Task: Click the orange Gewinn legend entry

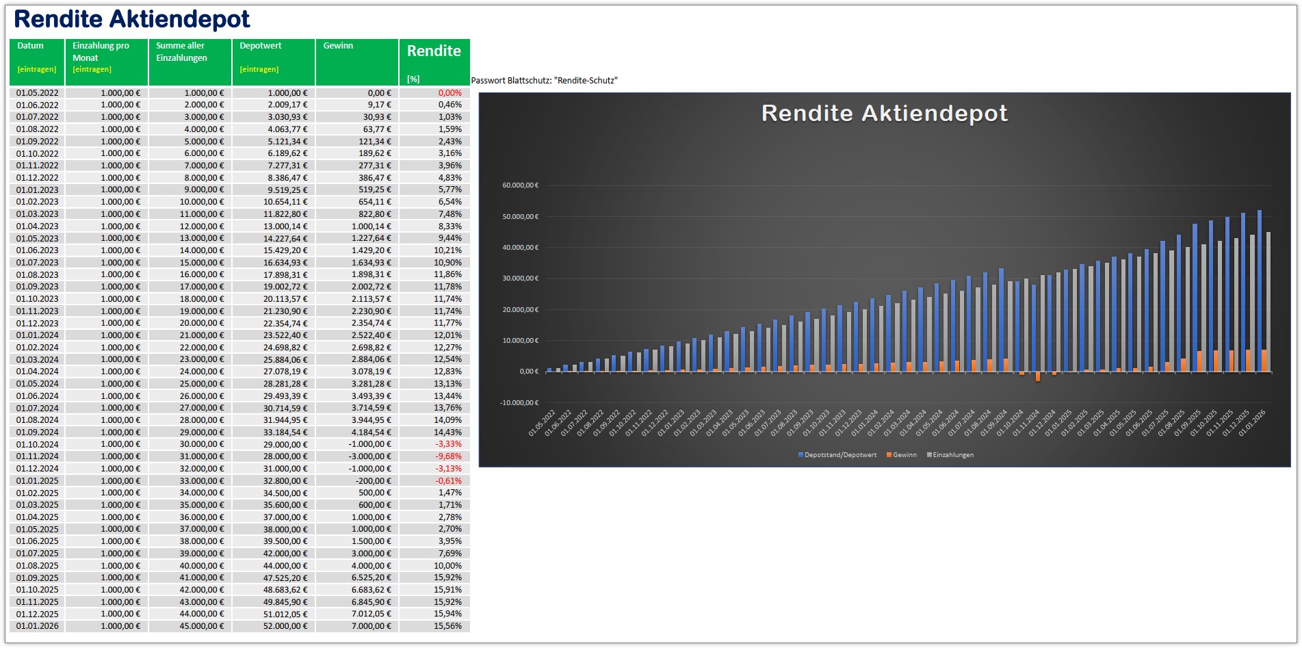Action: click(904, 455)
